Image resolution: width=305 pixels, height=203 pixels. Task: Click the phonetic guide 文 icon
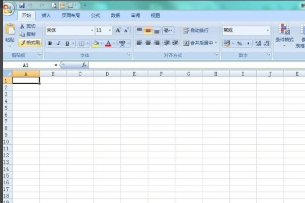tap(123, 43)
